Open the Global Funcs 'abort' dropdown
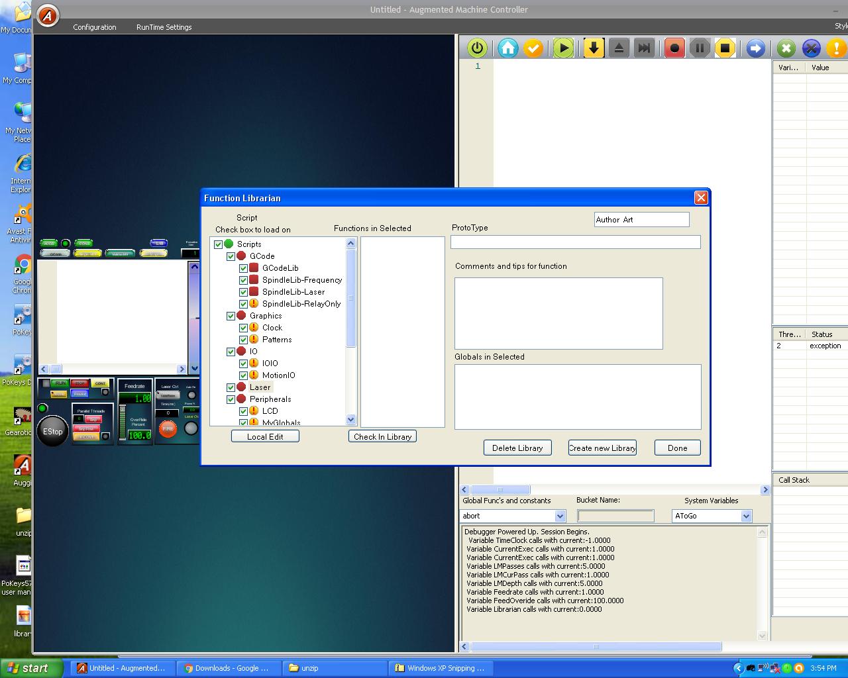 pyautogui.click(x=560, y=516)
